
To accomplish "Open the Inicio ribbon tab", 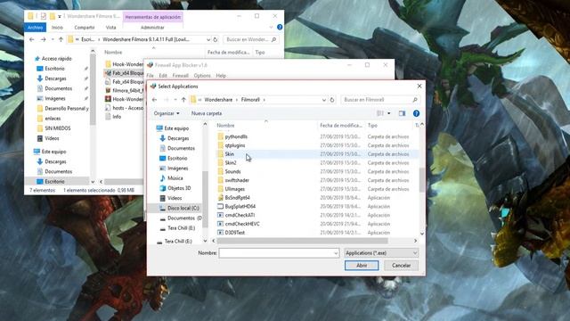I will pos(57,28).
